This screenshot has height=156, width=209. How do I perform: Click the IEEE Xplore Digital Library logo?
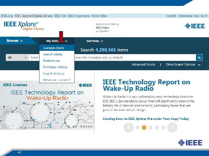pyautogui.click(x=24, y=26)
